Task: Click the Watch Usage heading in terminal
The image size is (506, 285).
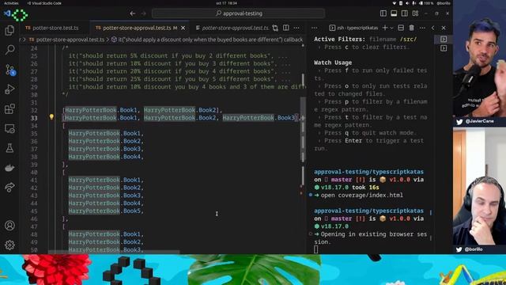Action: pyautogui.click(x=333, y=63)
